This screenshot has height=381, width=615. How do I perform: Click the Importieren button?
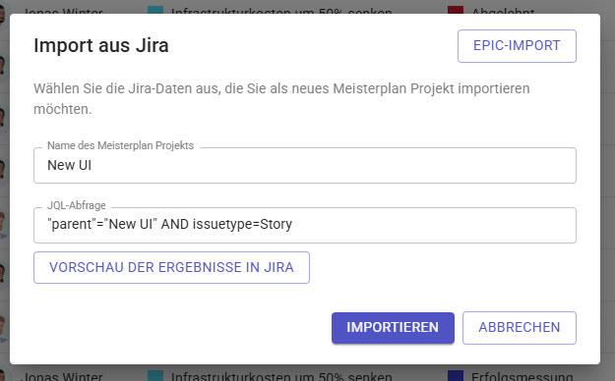coord(393,328)
